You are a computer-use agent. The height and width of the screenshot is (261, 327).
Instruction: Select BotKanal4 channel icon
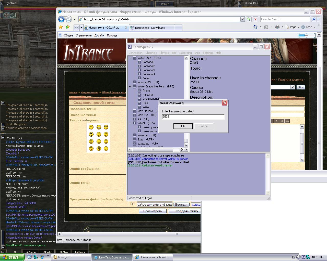(139, 74)
